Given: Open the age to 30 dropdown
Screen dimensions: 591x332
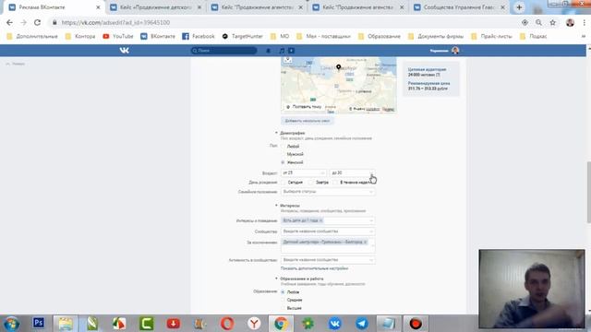Looking at the screenshot, I should [x=352, y=172].
